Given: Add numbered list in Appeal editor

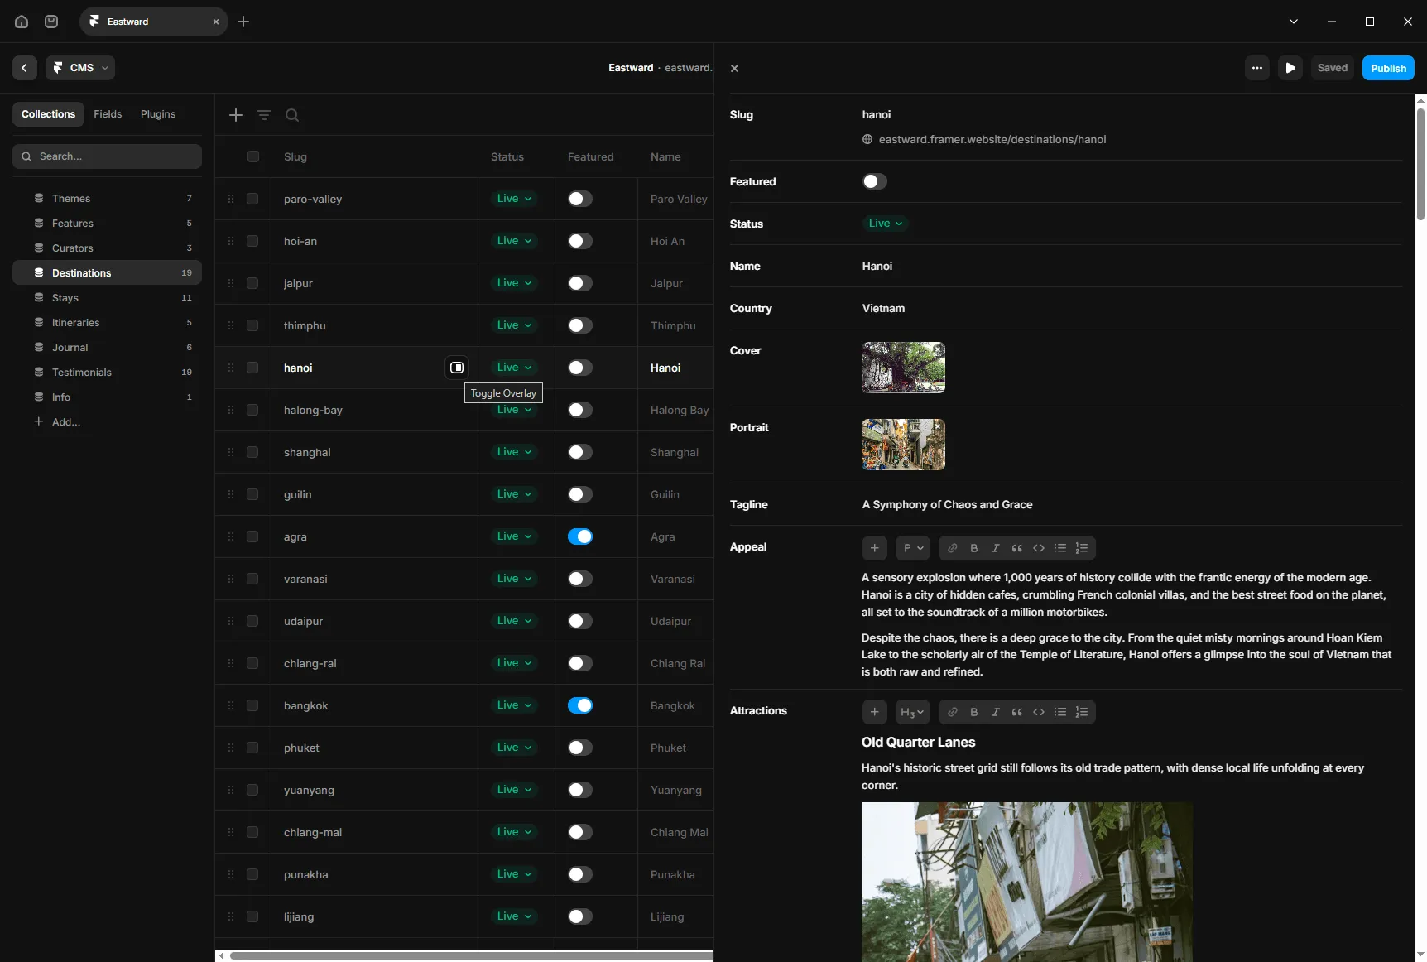Looking at the screenshot, I should (1082, 548).
